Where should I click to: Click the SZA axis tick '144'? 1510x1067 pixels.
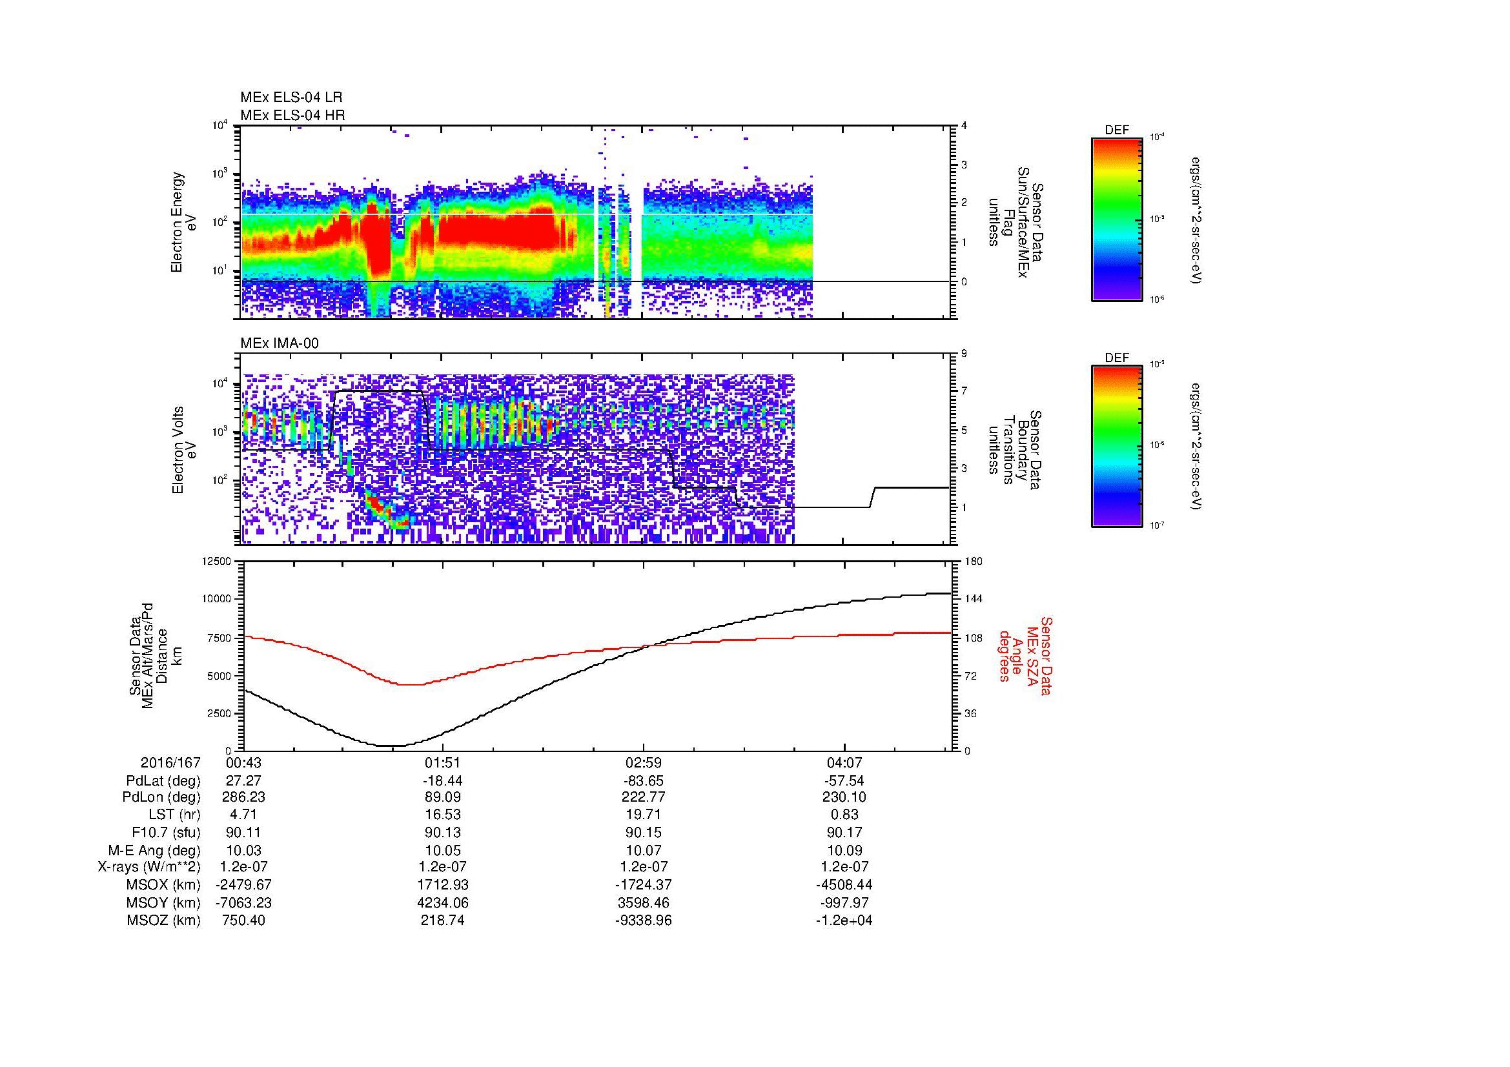(973, 599)
